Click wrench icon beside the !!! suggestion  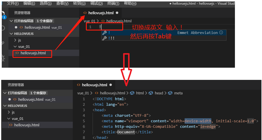point(105,38)
